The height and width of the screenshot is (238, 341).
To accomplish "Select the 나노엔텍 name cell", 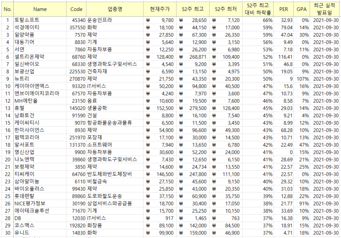I will pyautogui.click(x=40, y=160).
